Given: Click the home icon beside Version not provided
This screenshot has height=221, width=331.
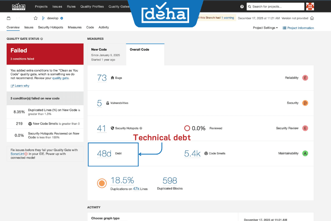Looking at the screenshot, I should click(312, 18).
